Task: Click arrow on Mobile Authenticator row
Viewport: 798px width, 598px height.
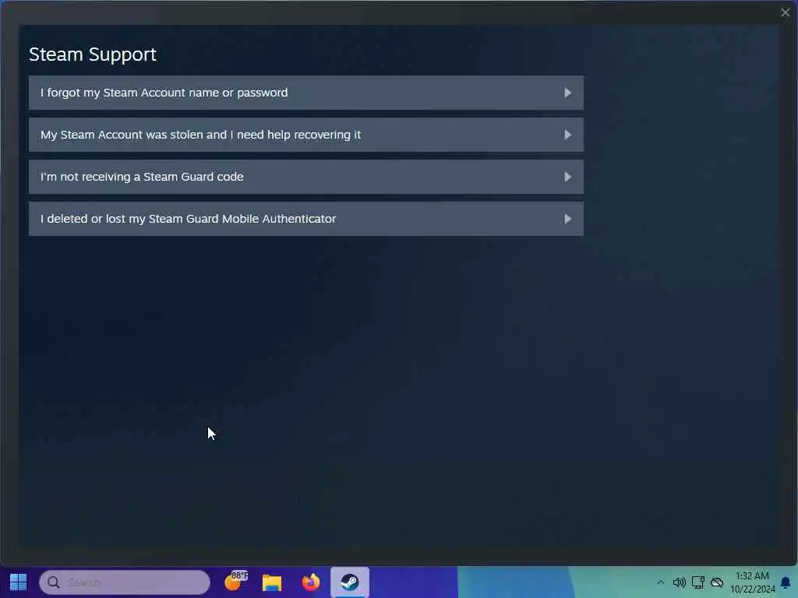Action: point(567,219)
